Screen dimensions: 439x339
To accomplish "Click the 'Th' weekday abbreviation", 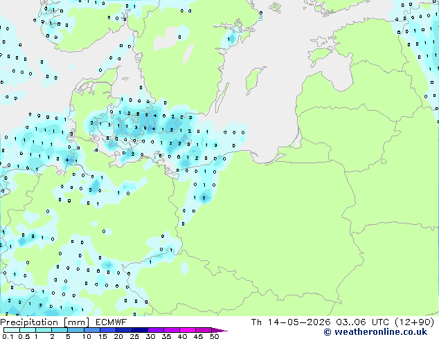I will tap(256, 322).
